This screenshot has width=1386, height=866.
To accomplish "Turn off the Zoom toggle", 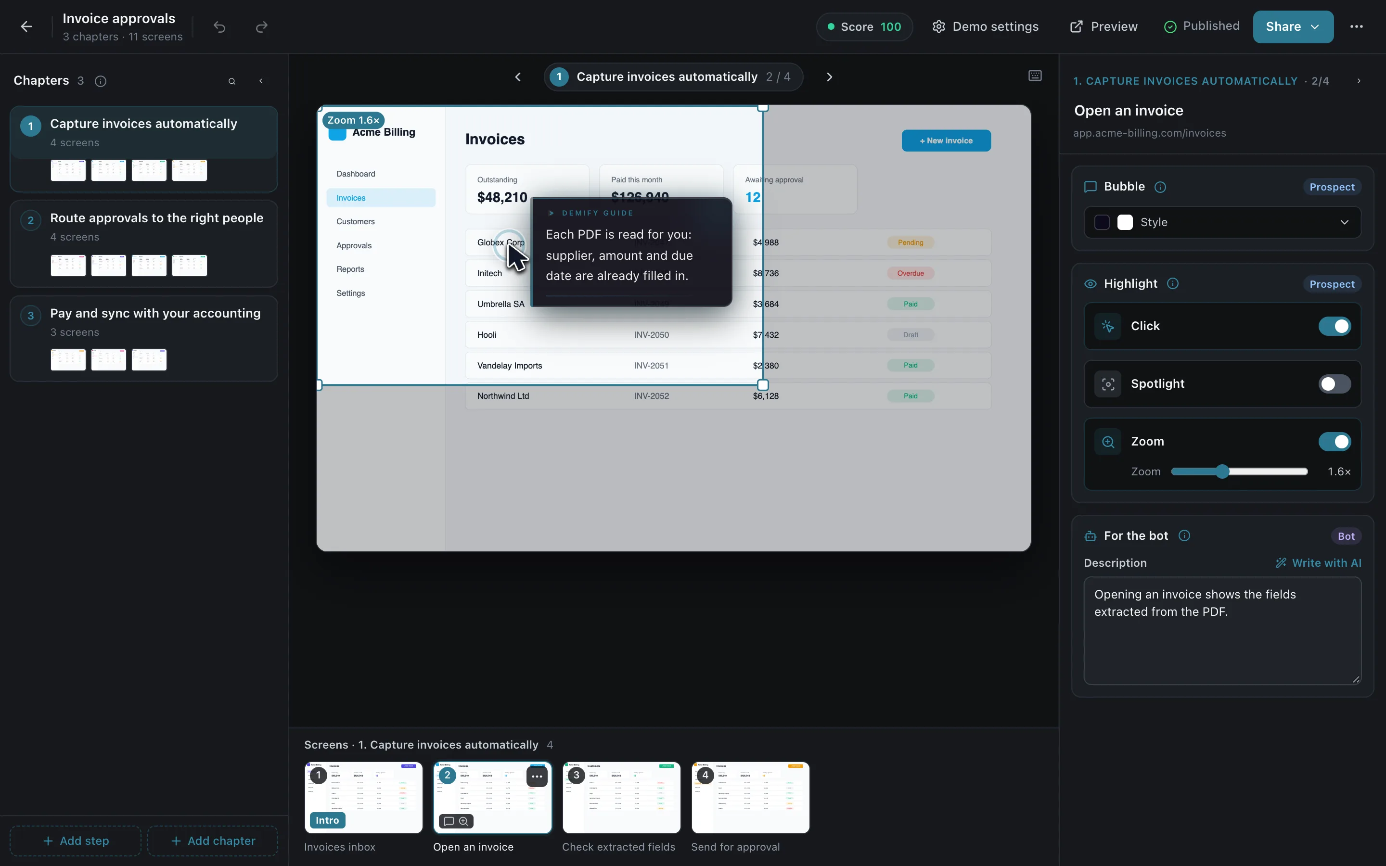I will pyautogui.click(x=1335, y=442).
